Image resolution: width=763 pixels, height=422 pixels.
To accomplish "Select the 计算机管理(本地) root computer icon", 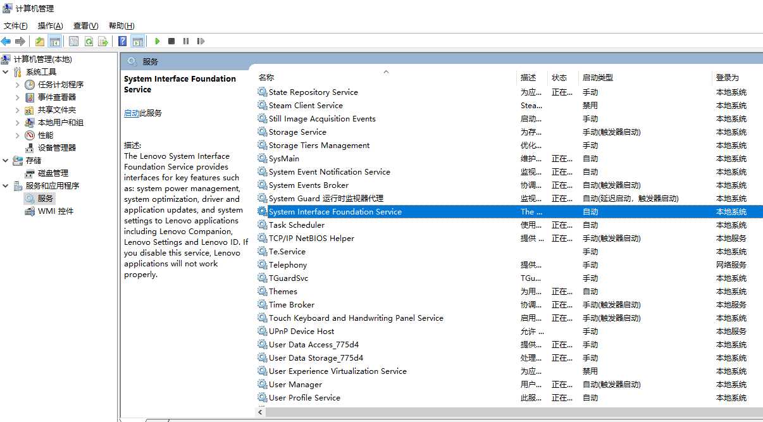I will [x=6, y=59].
